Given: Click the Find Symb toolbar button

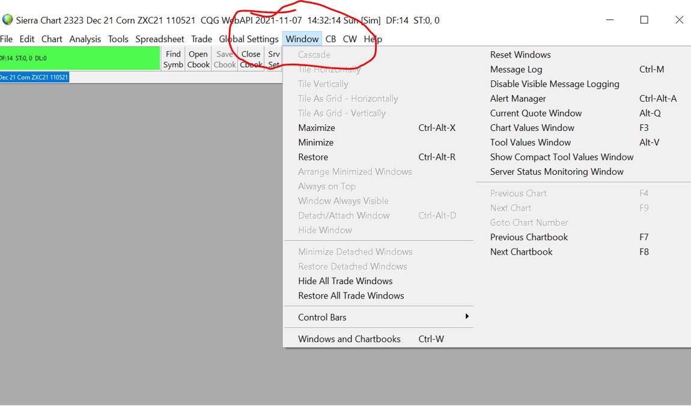Looking at the screenshot, I should 173,59.
